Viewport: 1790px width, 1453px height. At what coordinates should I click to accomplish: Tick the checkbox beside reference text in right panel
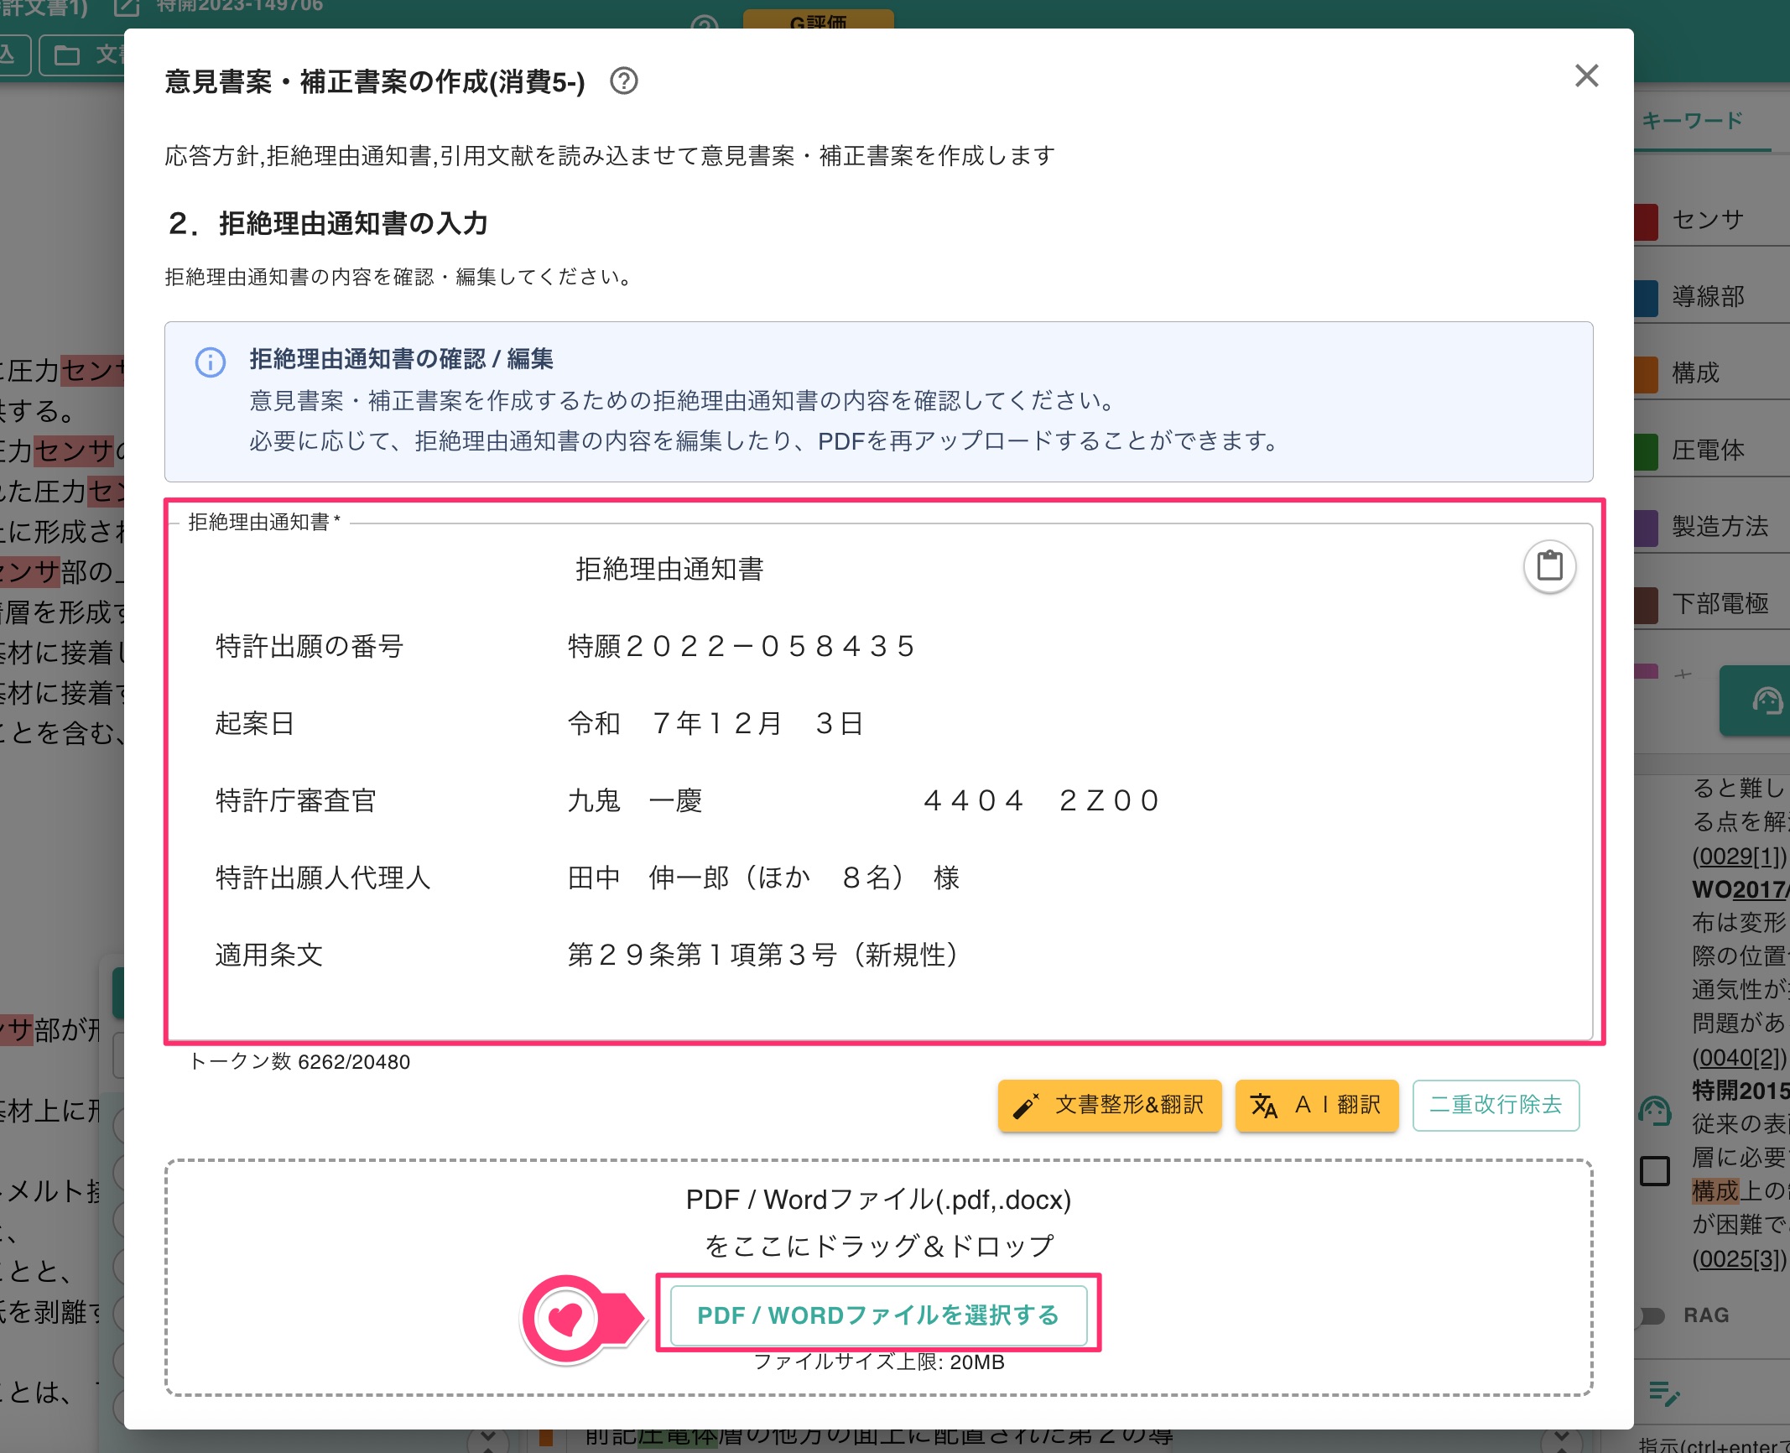pos(1654,1170)
